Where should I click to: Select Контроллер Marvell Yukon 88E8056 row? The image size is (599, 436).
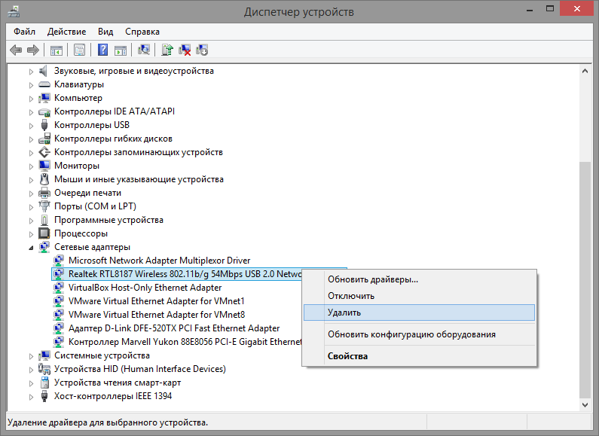(x=185, y=342)
